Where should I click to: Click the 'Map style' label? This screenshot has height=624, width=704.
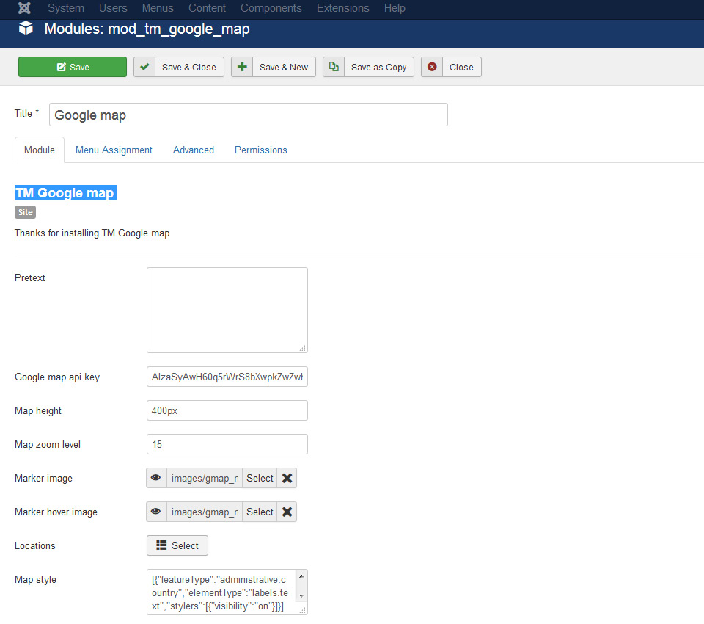tap(35, 579)
